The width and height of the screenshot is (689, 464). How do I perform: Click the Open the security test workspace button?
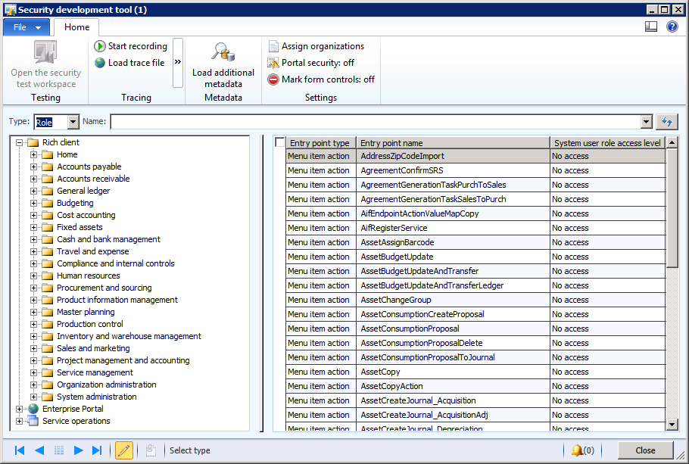(x=45, y=64)
